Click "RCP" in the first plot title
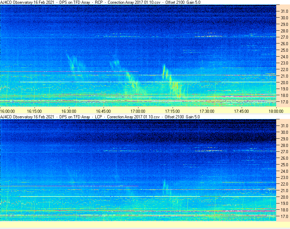 click(99, 2)
